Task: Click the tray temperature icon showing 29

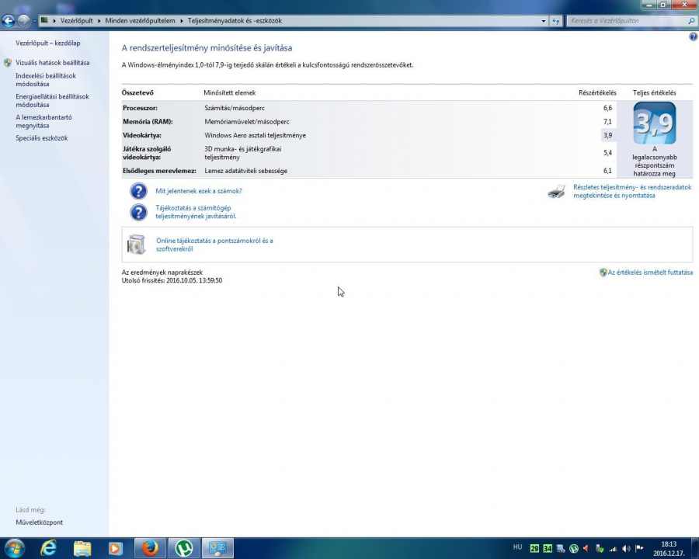Action: pos(534,549)
